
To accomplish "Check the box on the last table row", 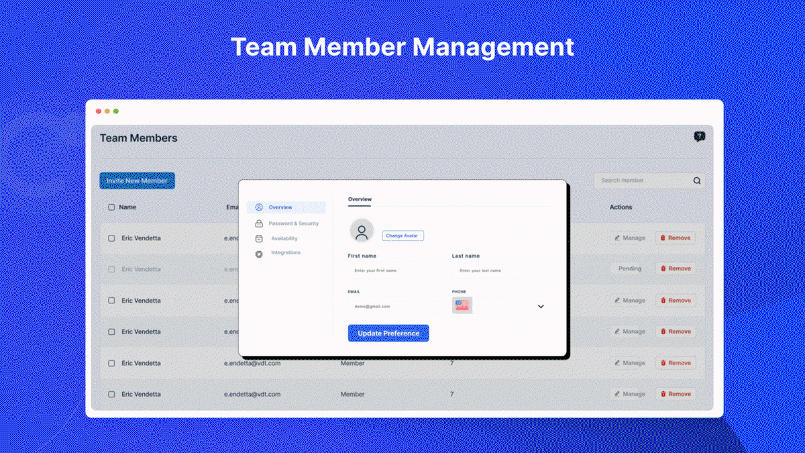I will click(x=111, y=394).
